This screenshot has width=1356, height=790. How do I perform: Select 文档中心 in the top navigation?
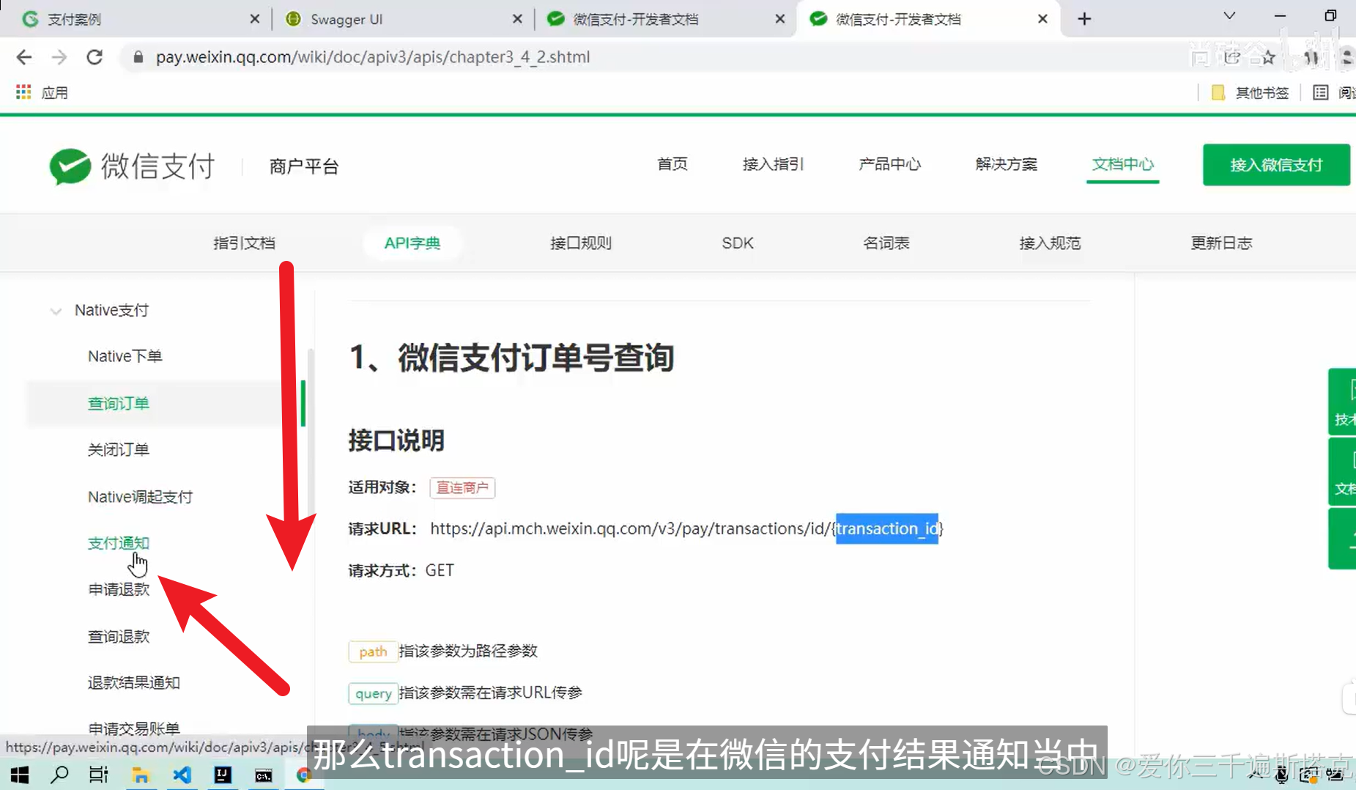pos(1122,164)
